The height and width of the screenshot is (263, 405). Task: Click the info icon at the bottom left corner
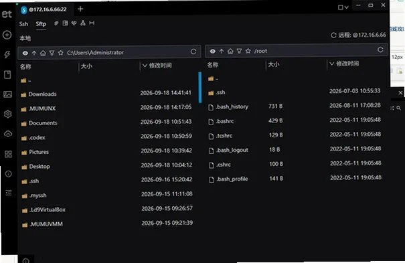click(25, 261)
